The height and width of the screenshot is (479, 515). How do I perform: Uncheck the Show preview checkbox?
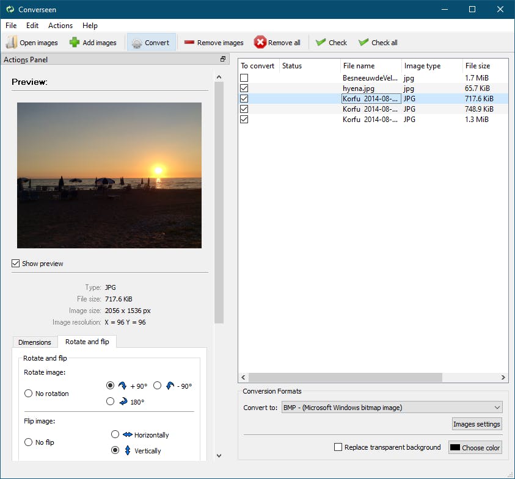(16, 264)
